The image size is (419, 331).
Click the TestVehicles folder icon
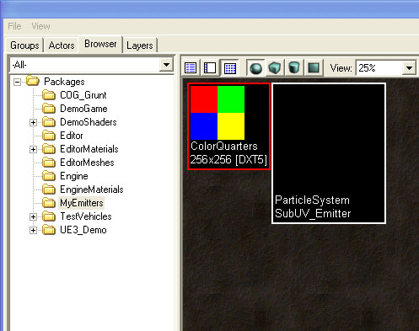pos(49,216)
